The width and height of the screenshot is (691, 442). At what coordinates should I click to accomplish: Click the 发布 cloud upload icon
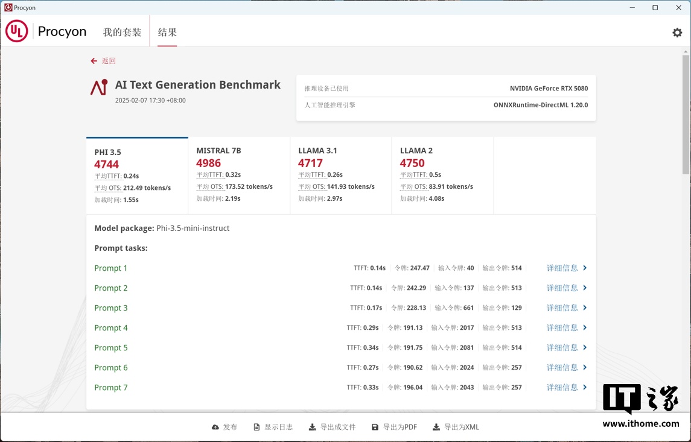pos(215,428)
